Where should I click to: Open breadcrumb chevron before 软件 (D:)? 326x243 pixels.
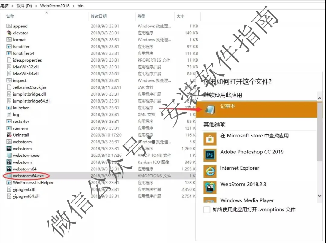tap(12, 6)
